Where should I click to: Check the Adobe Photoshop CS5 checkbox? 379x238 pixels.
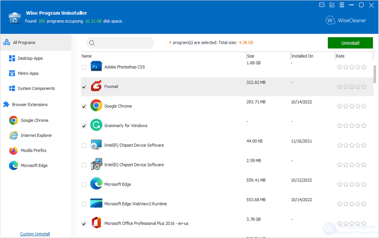pyautogui.click(x=84, y=67)
